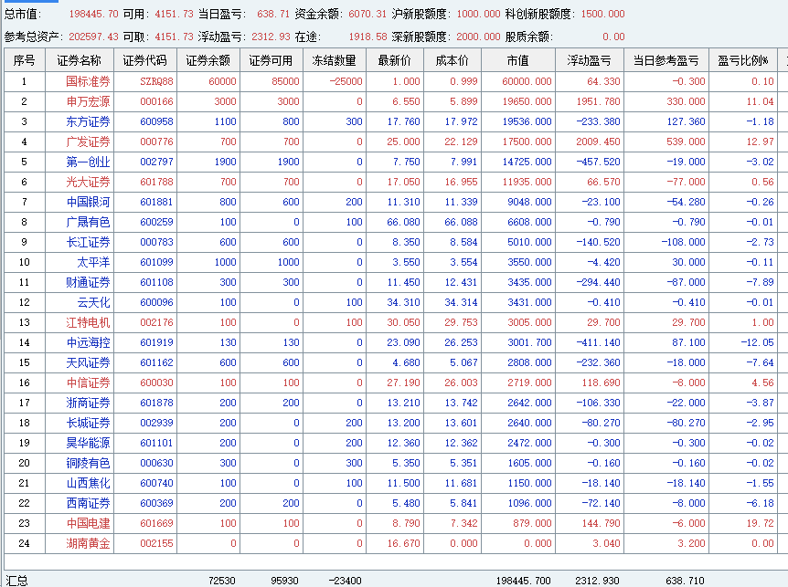Click security code 000166

[x=156, y=102]
